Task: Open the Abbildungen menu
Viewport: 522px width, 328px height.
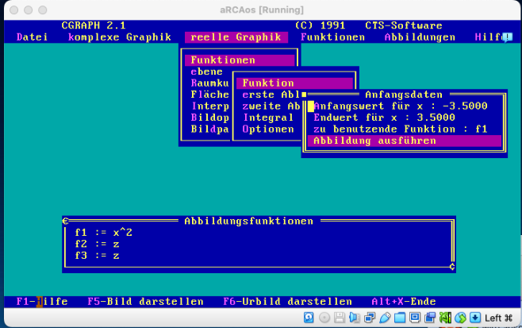Action: pos(420,37)
